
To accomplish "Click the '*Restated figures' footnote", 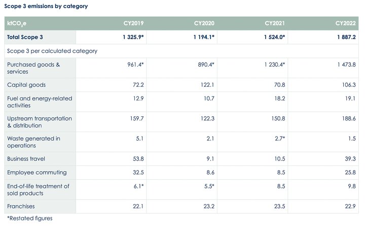I will pos(29,218).
